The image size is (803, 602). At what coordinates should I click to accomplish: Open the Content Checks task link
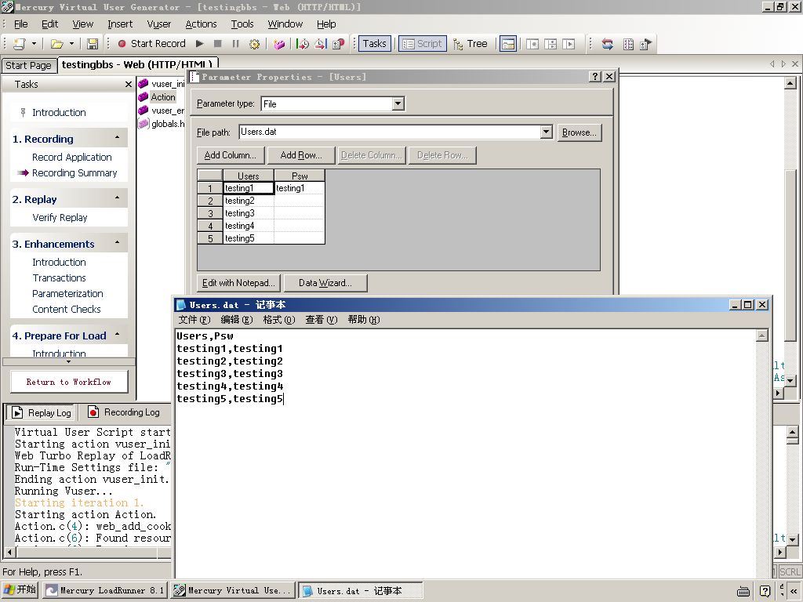click(67, 309)
